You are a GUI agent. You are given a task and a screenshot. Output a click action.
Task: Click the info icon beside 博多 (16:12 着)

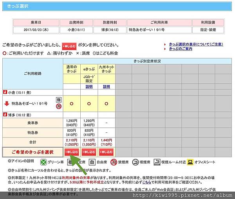coord(5,115)
